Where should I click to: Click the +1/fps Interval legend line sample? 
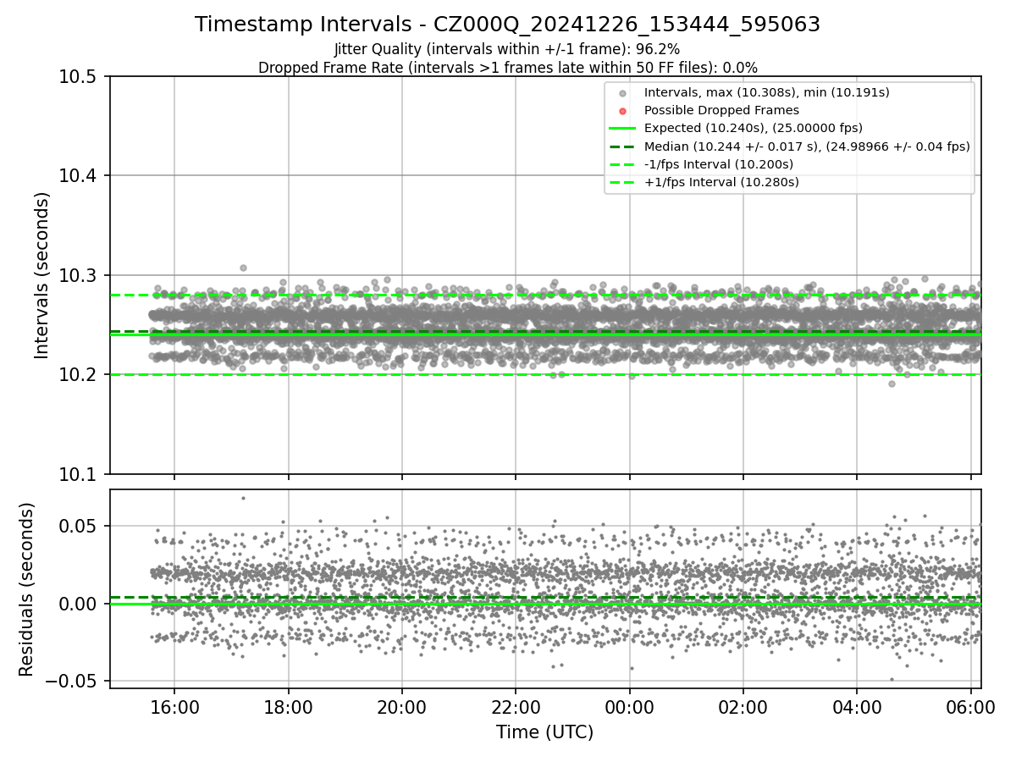[622, 182]
